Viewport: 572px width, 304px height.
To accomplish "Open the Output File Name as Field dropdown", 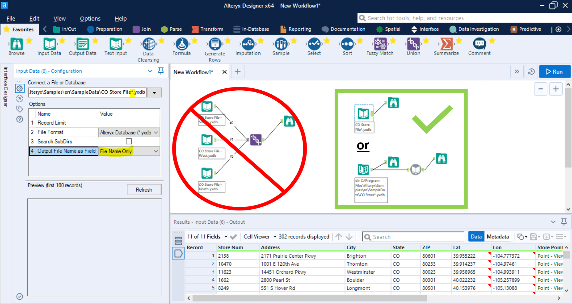I will (x=156, y=151).
